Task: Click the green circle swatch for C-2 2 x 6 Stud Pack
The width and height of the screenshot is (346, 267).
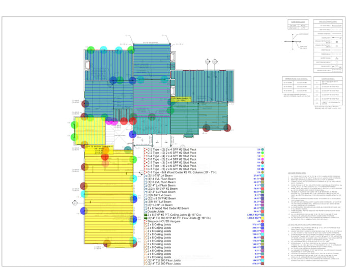Action: 263,153
